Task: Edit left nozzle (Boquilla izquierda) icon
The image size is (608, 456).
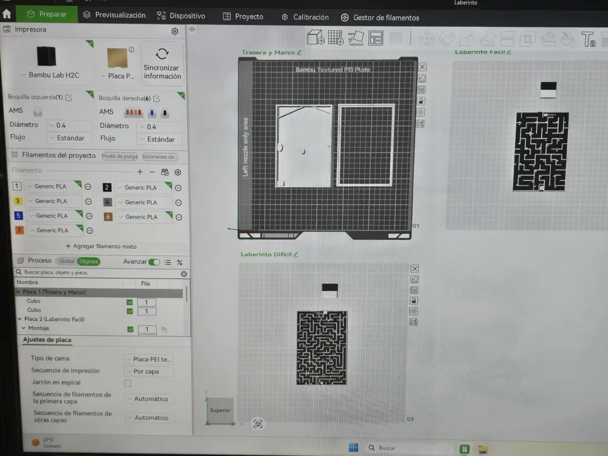Action: tap(69, 97)
